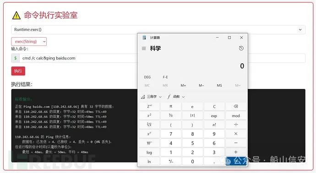
Task: Click the warning triangle icon in header
Action: click(x=16, y=15)
